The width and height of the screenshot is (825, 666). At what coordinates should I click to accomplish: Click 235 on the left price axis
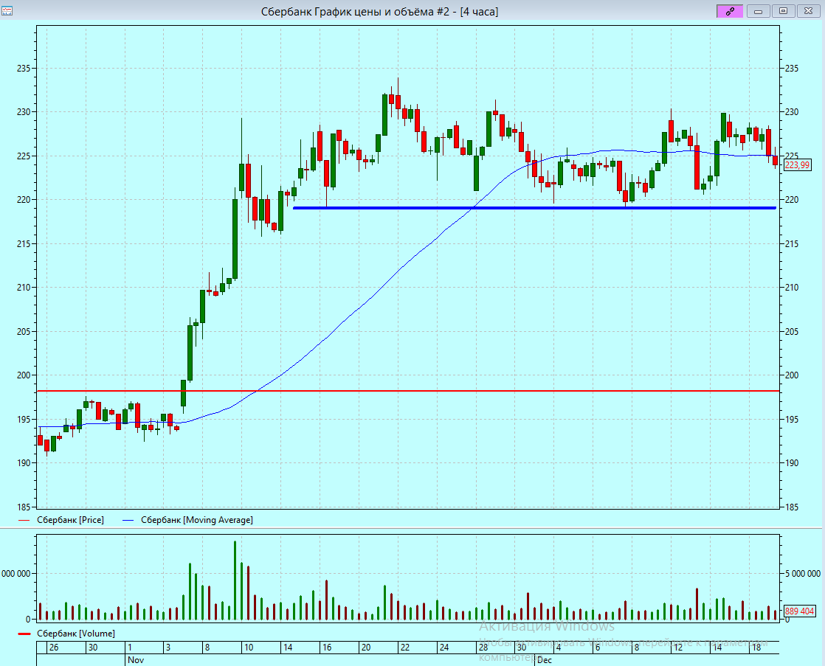tap(23, 69)
